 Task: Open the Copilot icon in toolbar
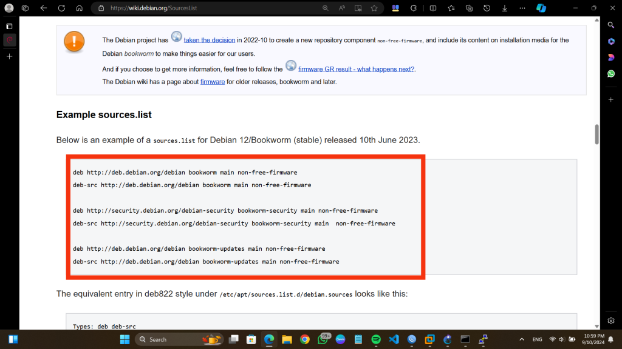541,8
